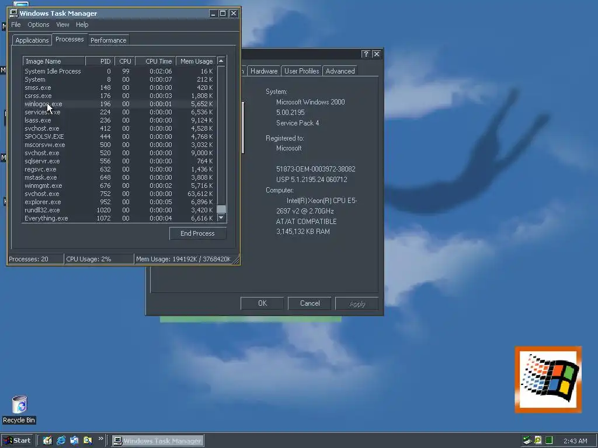The height and width of the screenshot is (448, 598).
Task: Click the help question mark in System Properties
Action: pos(366,54)
